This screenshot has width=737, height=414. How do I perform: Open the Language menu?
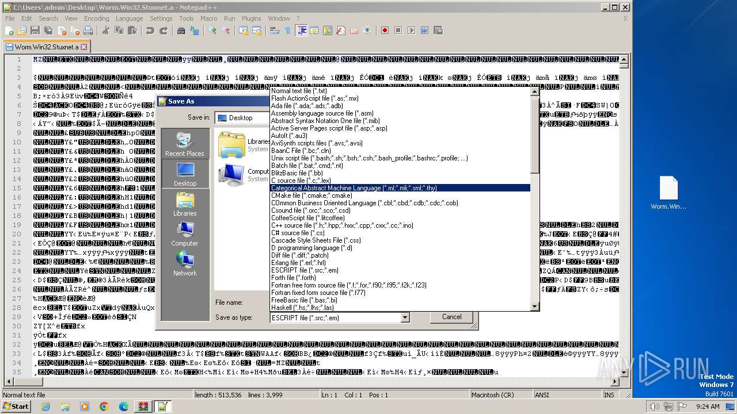click(x=129, y=18)
